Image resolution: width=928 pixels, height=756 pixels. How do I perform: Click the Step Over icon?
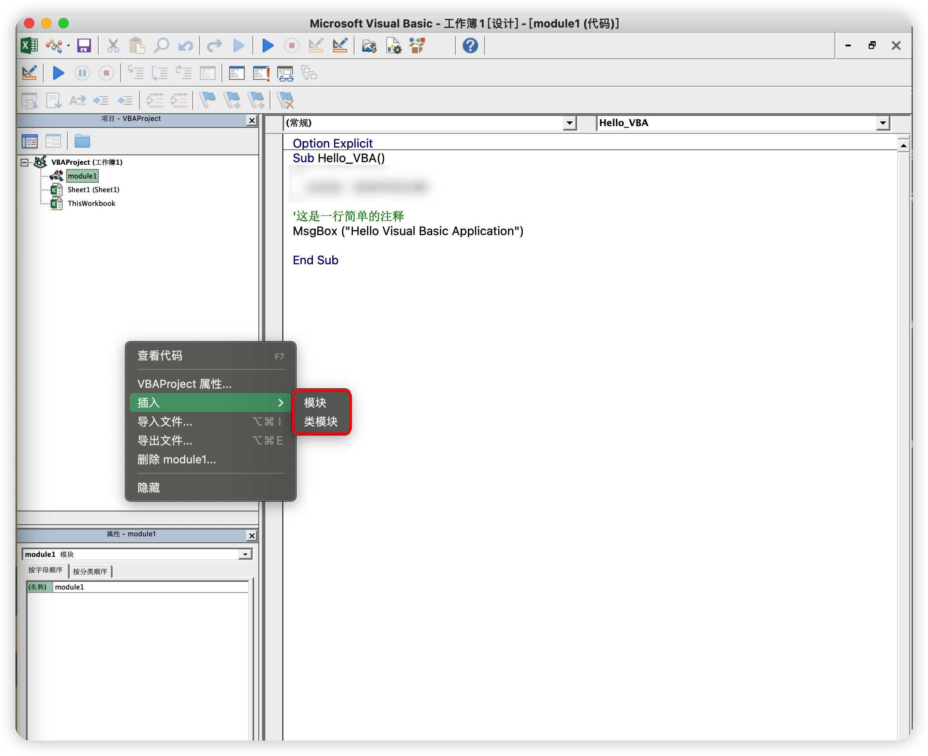(159, 73)
